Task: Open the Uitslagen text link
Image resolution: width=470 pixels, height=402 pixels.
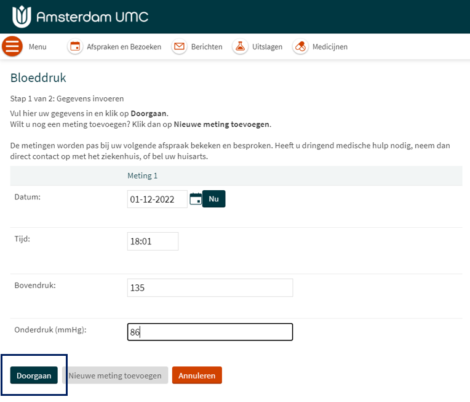Action: [x=267, y=47]
